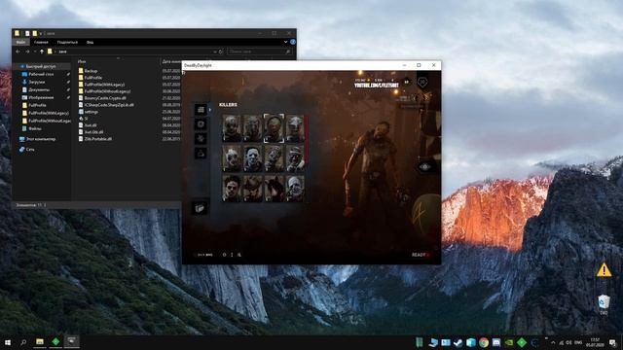Click the second icon in game left sidebar

click(201, 124)
